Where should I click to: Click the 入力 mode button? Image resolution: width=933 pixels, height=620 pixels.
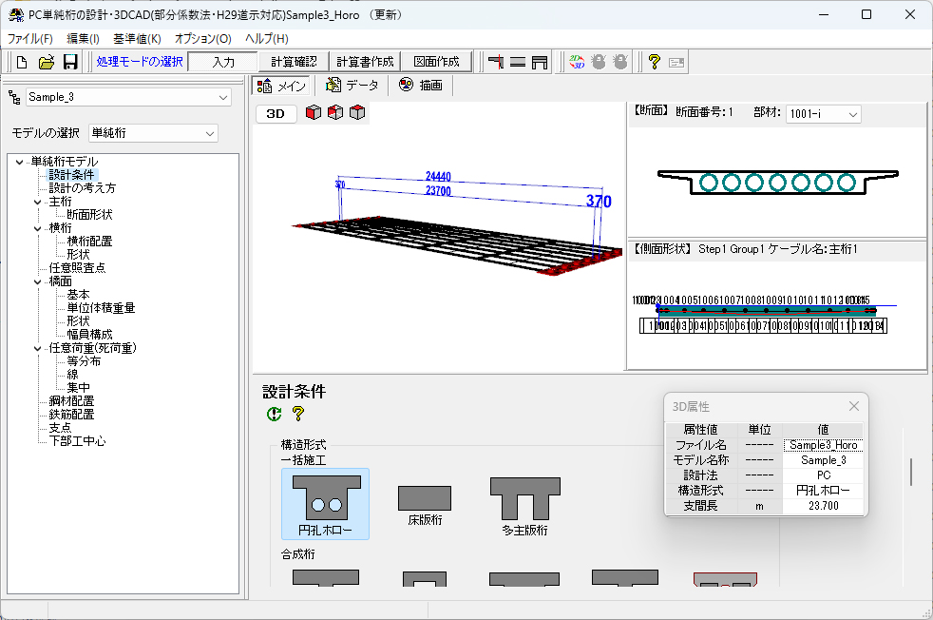pyautogui.click(x=223, y=62)
